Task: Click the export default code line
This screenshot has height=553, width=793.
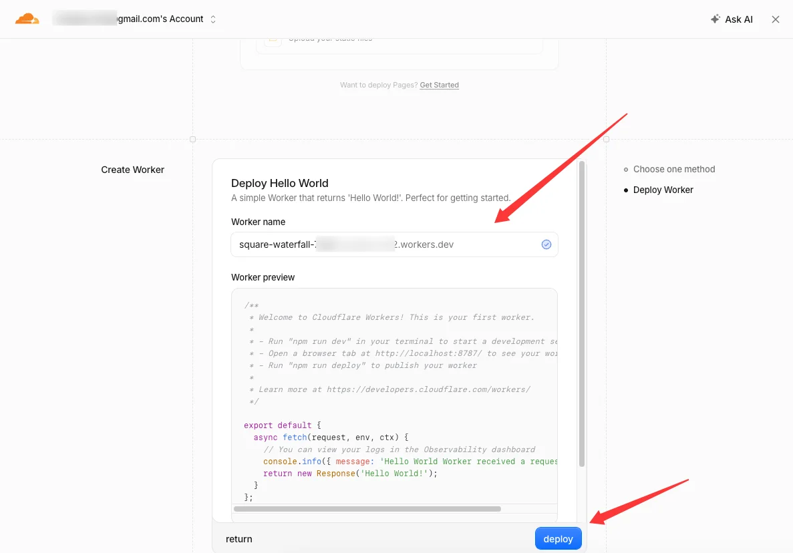Action: (282, 425)
